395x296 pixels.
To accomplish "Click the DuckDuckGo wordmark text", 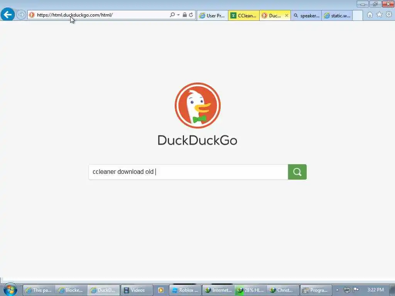I will [197, 140].
